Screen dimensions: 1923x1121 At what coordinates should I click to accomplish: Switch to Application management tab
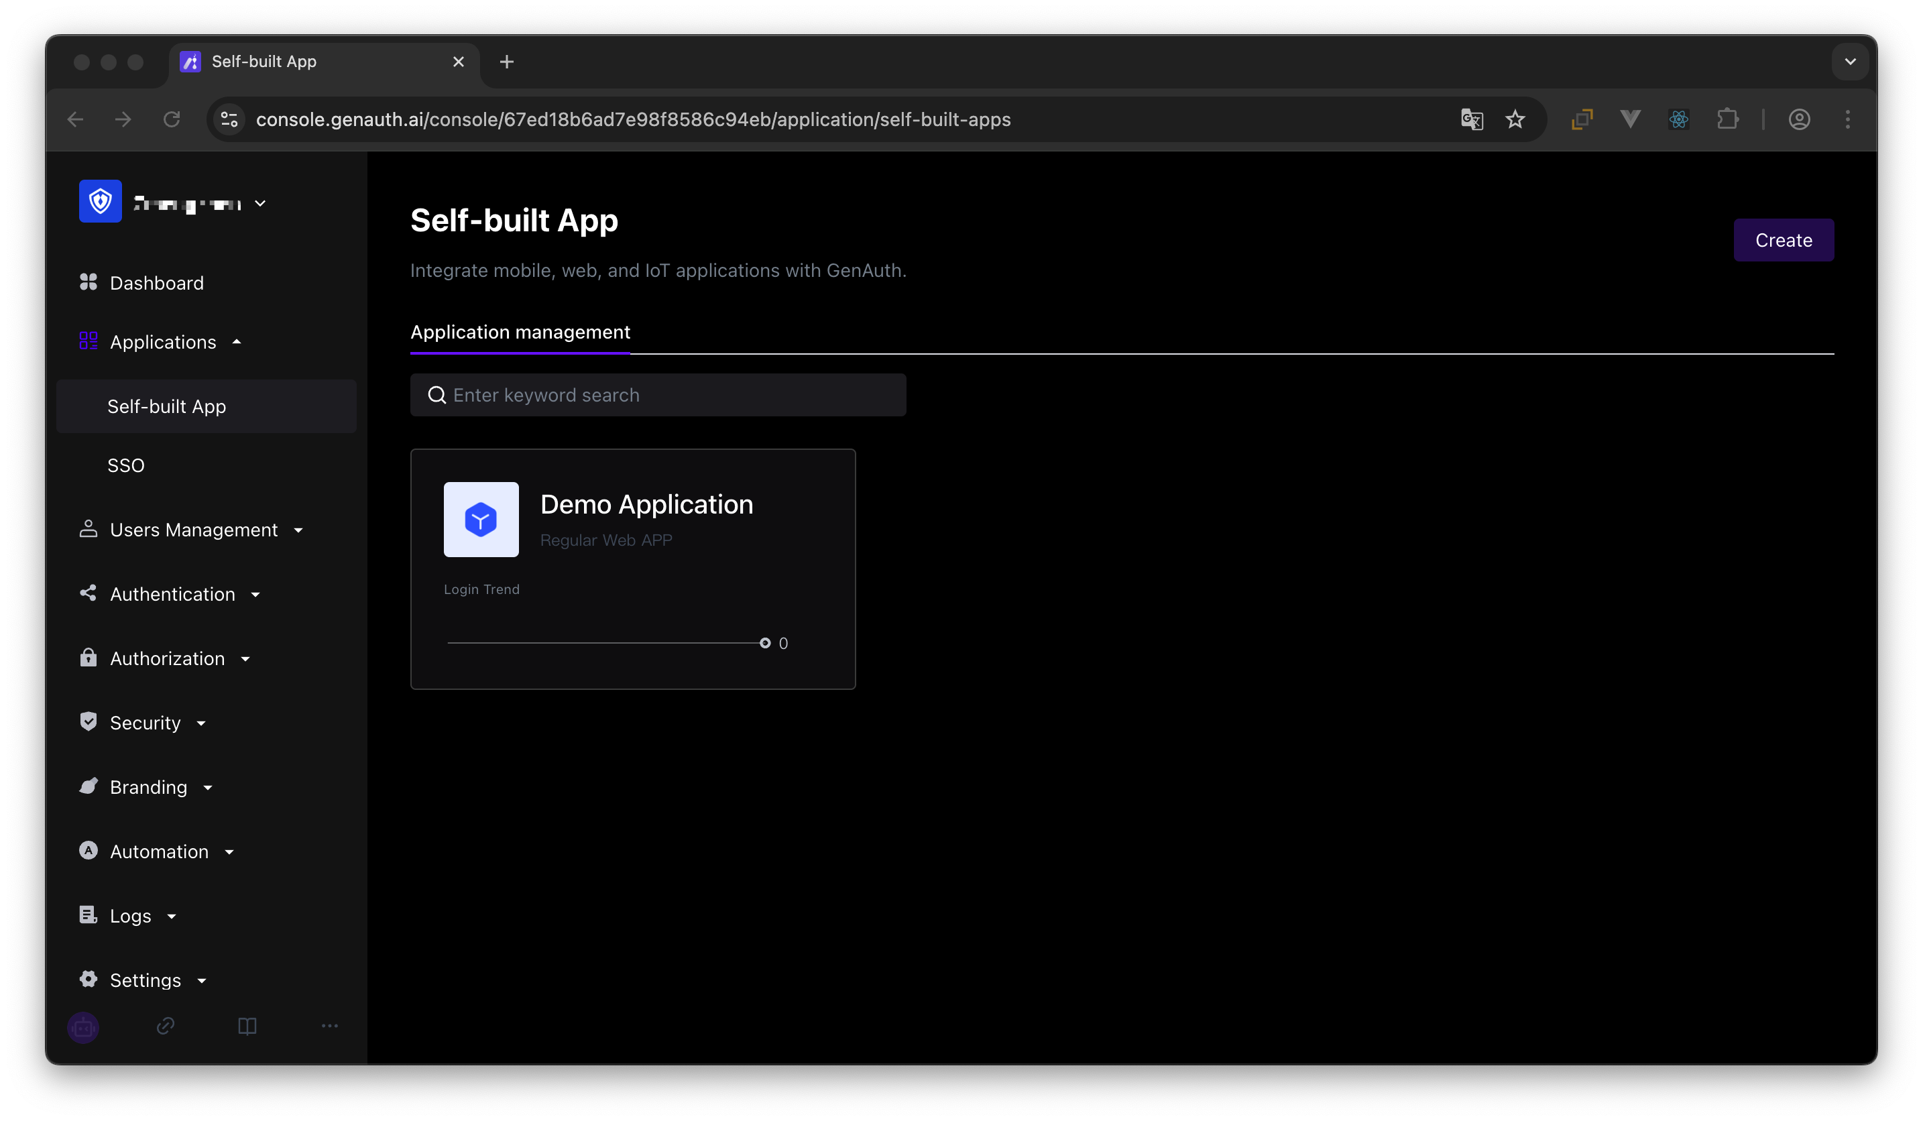coord(520,332)
